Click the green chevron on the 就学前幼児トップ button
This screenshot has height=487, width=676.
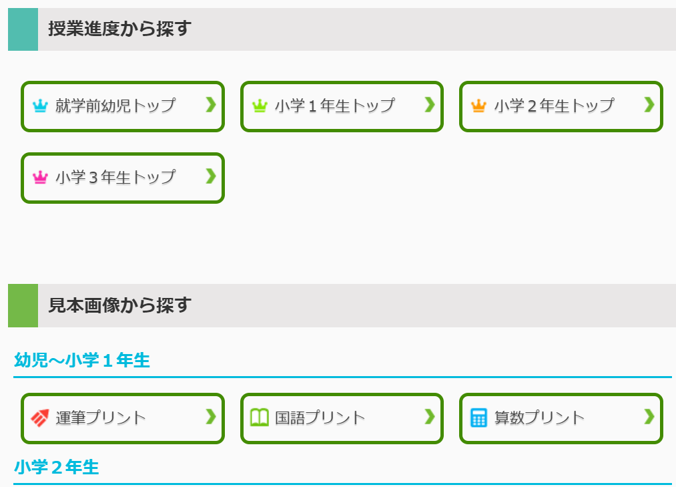(211, 104)
